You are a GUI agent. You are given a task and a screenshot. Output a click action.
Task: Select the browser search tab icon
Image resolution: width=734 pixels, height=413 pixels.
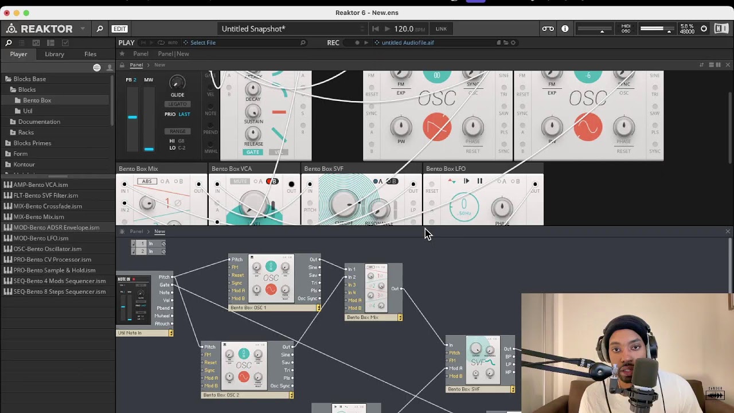9,42
